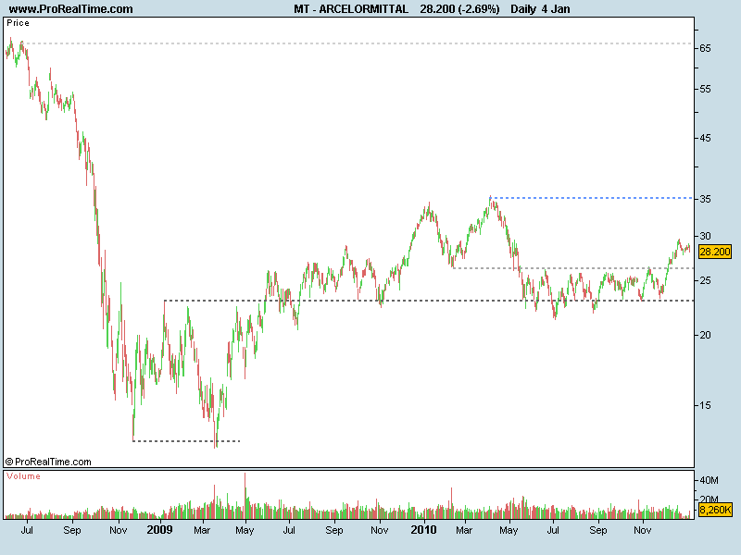Click the 4 Jan date label
741x555 pixels.
(x=556, y=9)
